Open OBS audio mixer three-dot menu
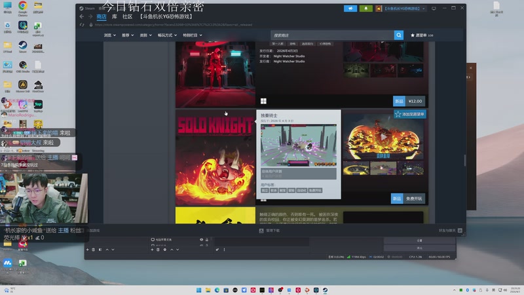 point(224,250)
